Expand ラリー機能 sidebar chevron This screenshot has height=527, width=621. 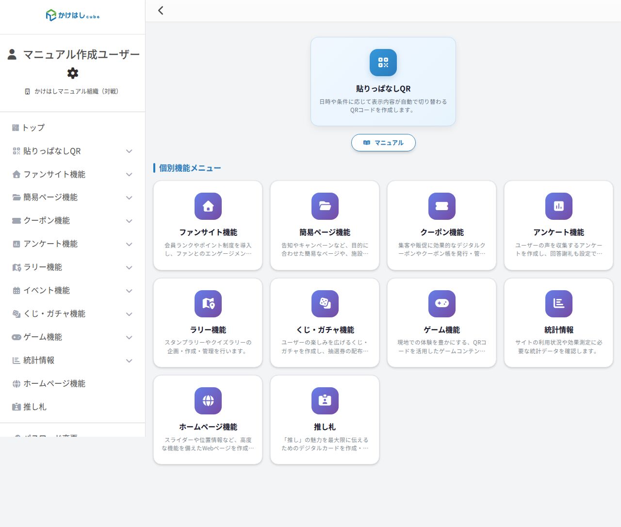[x=129, y=267]
